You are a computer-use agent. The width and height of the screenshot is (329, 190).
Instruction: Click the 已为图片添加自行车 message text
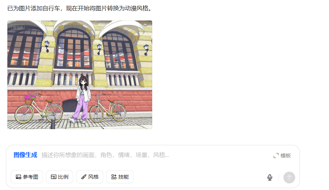point(34,8)
